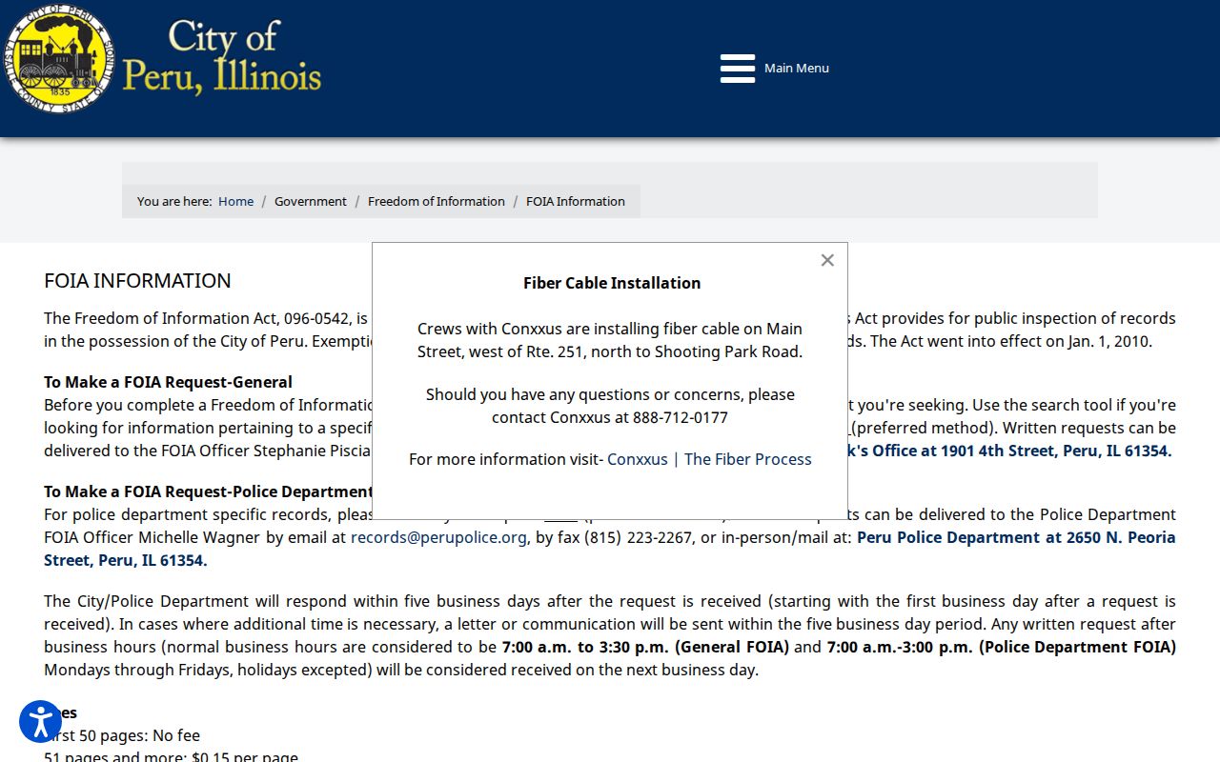This screenshot has width=1220, height=762.
Task: Click the You are here: label
Action: coord(174,201)
